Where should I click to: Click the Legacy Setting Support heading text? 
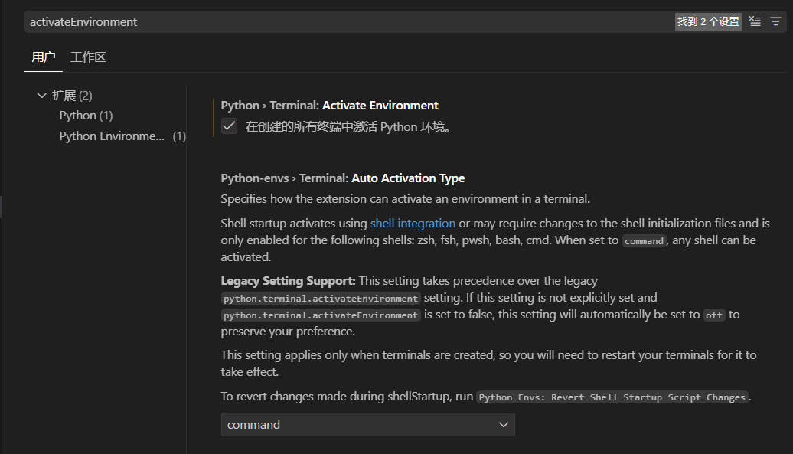pos(289,280)
